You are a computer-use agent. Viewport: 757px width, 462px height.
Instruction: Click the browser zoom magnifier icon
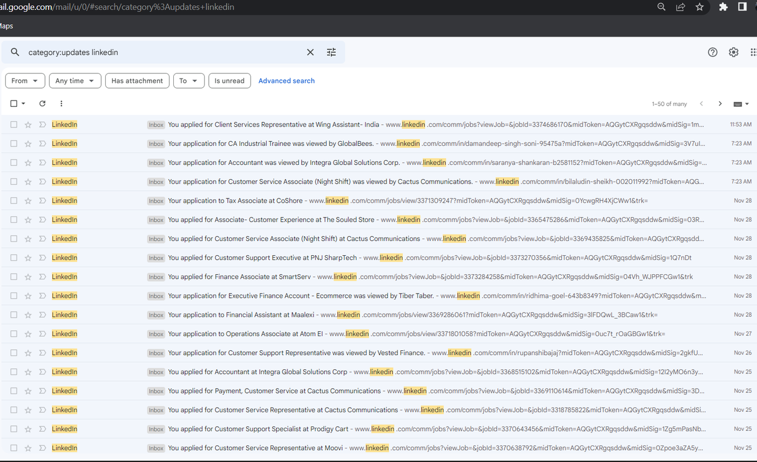(x=661, y=7)
